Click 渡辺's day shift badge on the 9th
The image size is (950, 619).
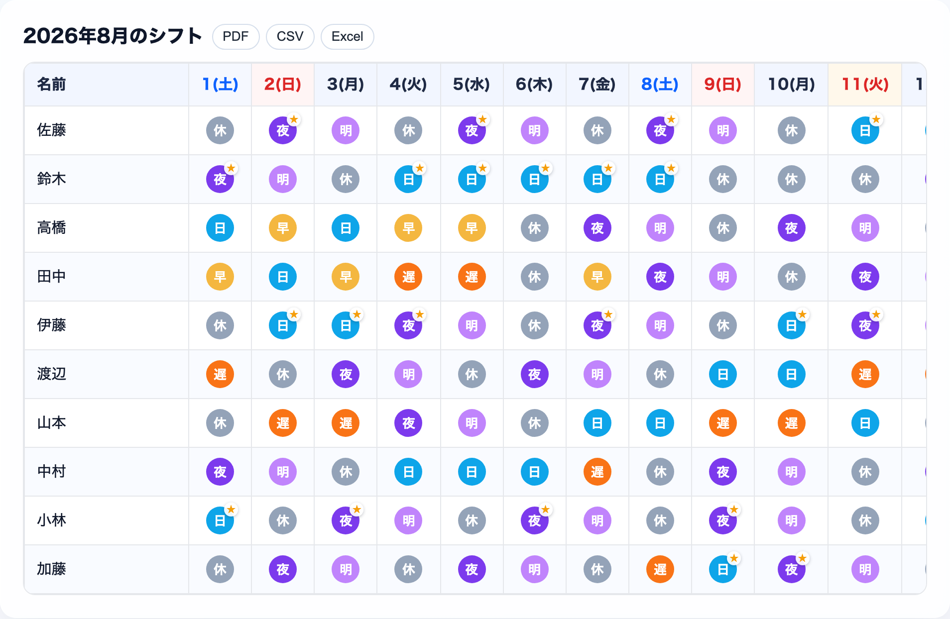click(723, 374)
